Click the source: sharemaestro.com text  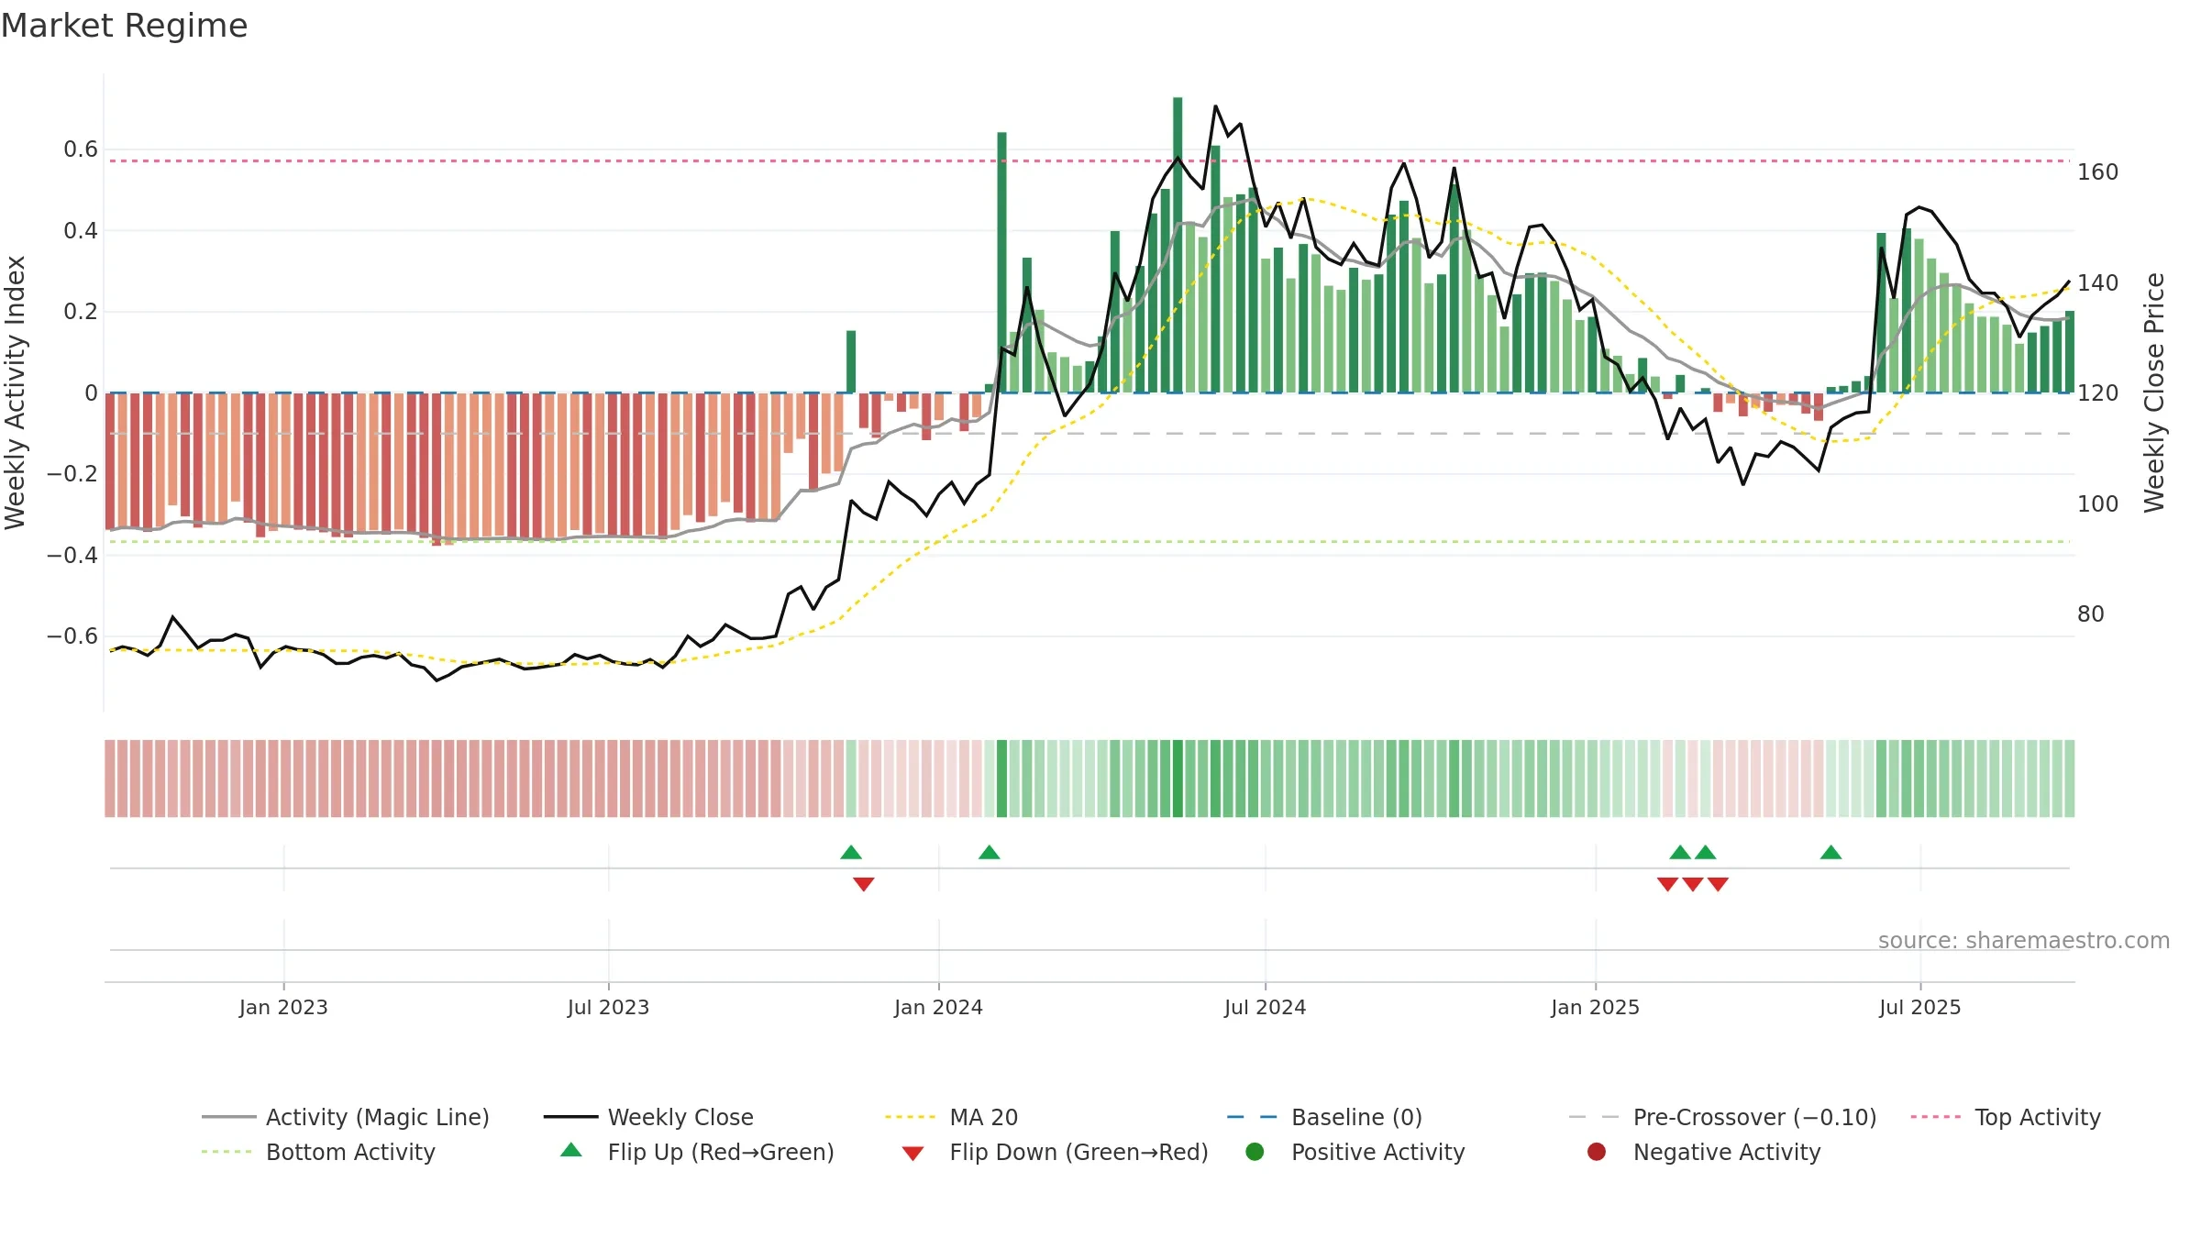click(x=2024, y=941)
